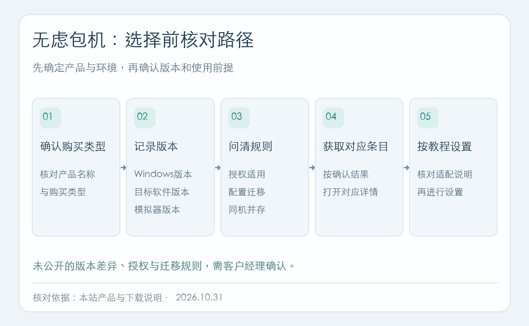Screen dimensions: 529x326
Task: Click the line 再进行设置
Action: coord(440,192)
